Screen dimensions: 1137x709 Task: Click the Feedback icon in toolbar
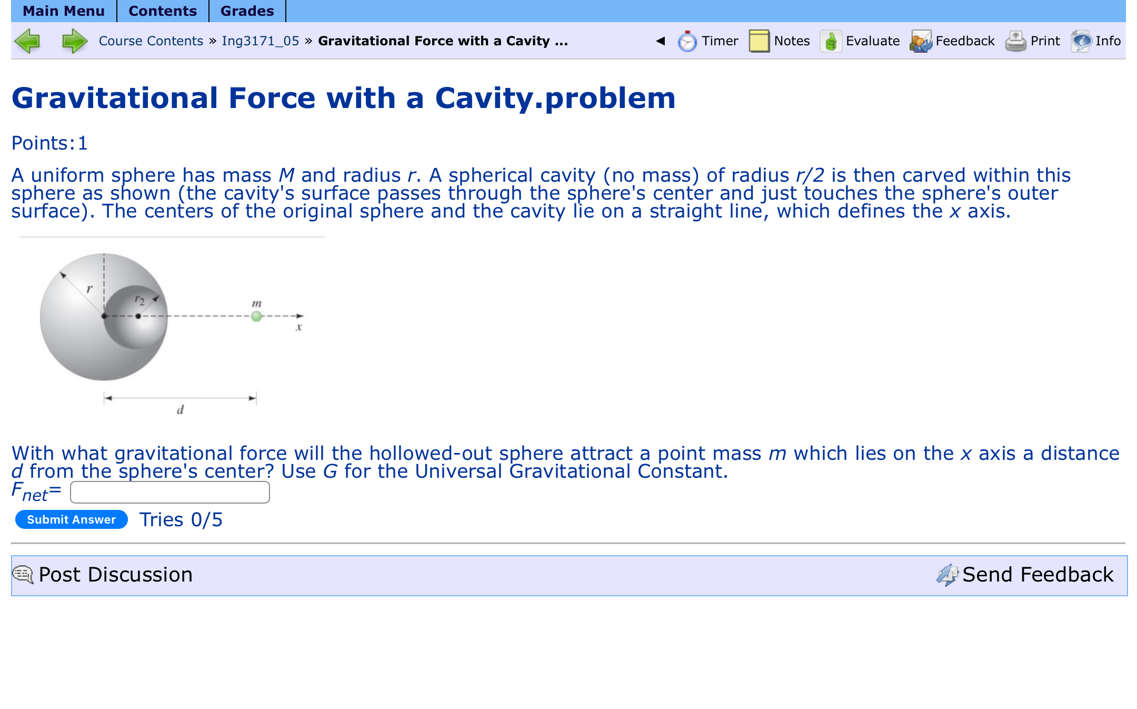(921, 41)
